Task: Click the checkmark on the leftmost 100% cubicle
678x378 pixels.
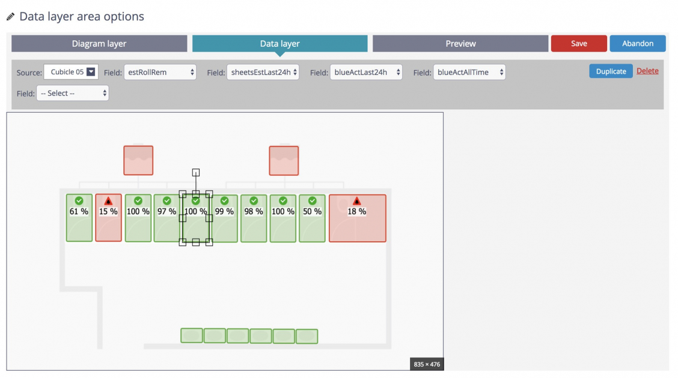Action: coord(138,201)
